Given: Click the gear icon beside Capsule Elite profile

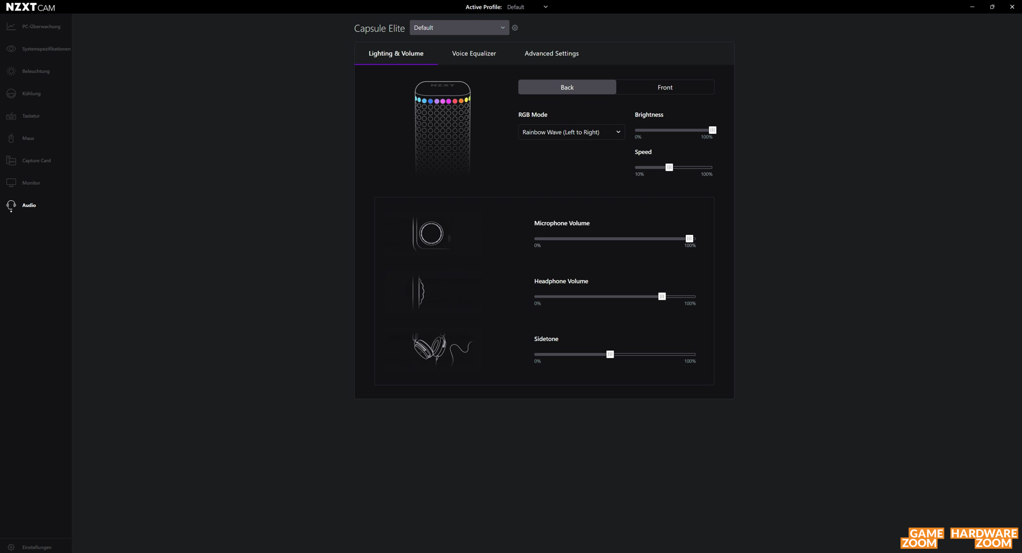Looking at the screenshot, I should [515, 28].
